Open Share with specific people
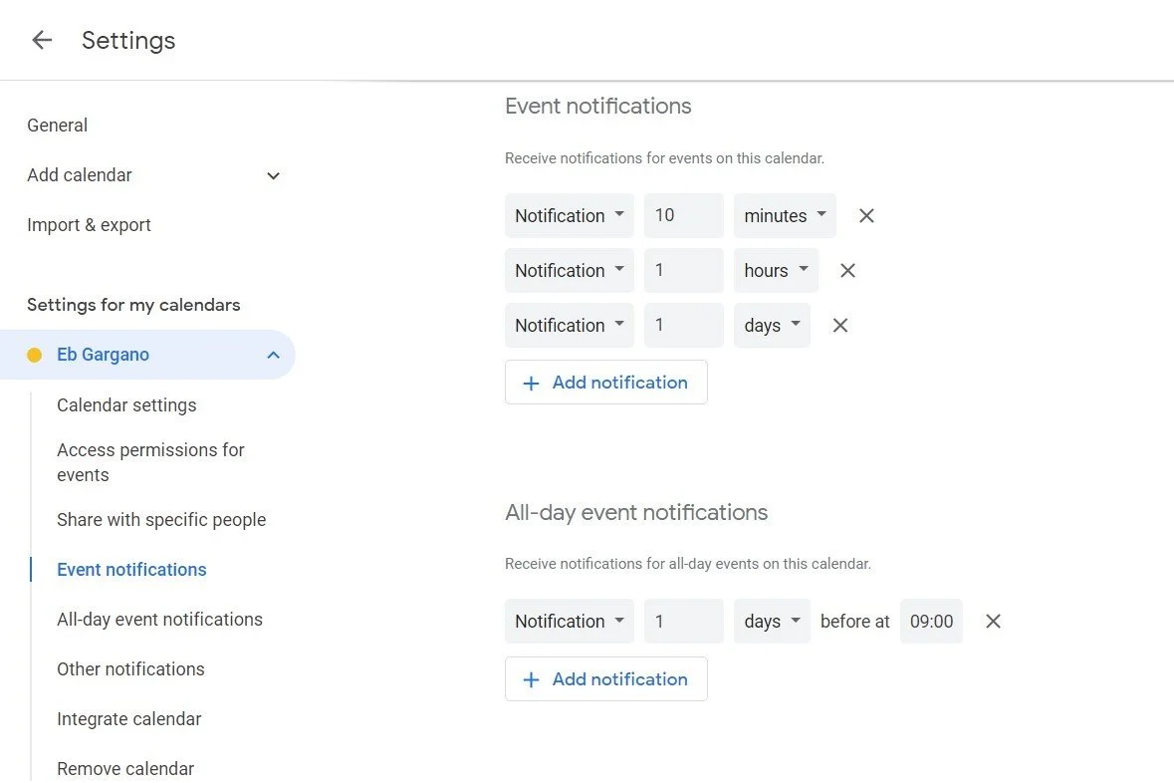 click(x=161, y=520)
